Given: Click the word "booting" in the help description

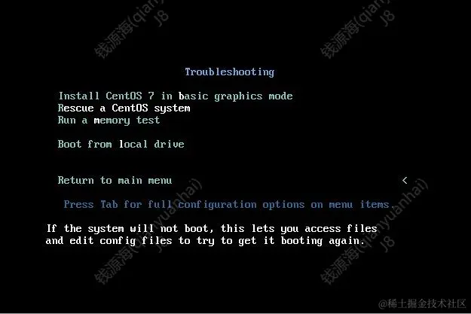Looking at the screenshot, I should 301,241.
